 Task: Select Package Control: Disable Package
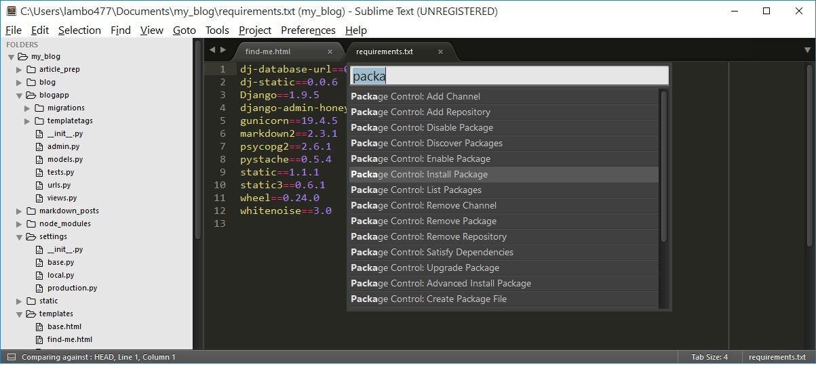503,127
